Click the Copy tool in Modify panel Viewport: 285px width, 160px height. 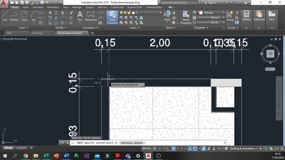[x=50, y=18]
